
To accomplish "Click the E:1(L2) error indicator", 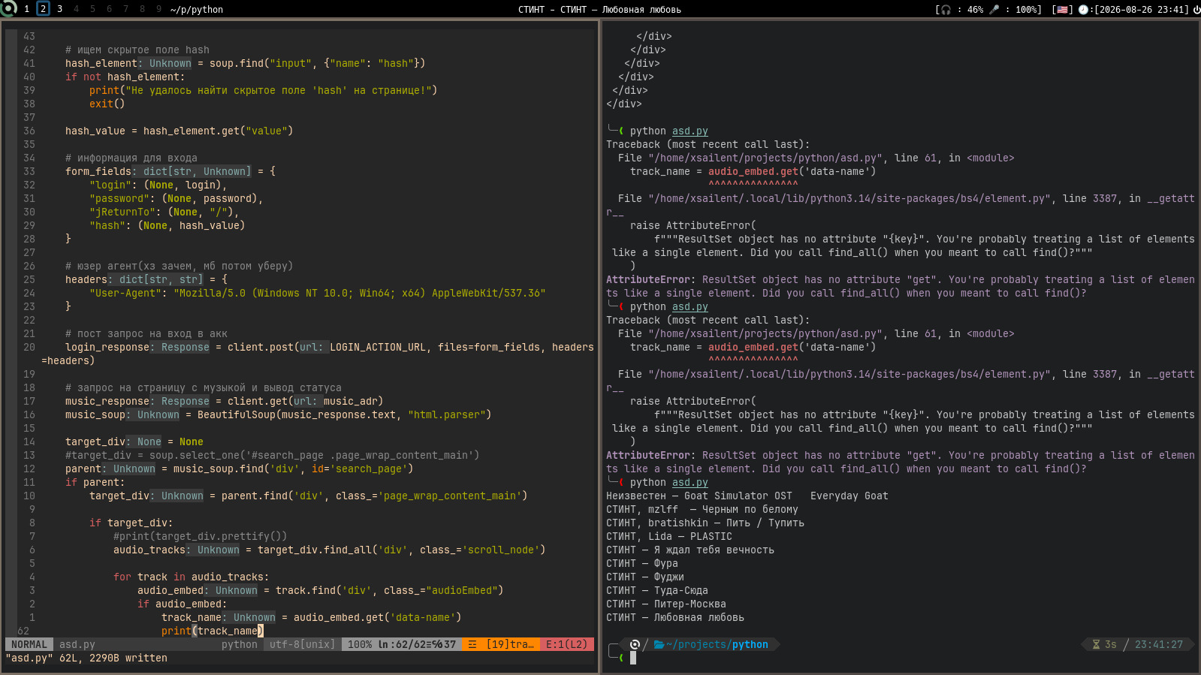I will tap(567, 644).
